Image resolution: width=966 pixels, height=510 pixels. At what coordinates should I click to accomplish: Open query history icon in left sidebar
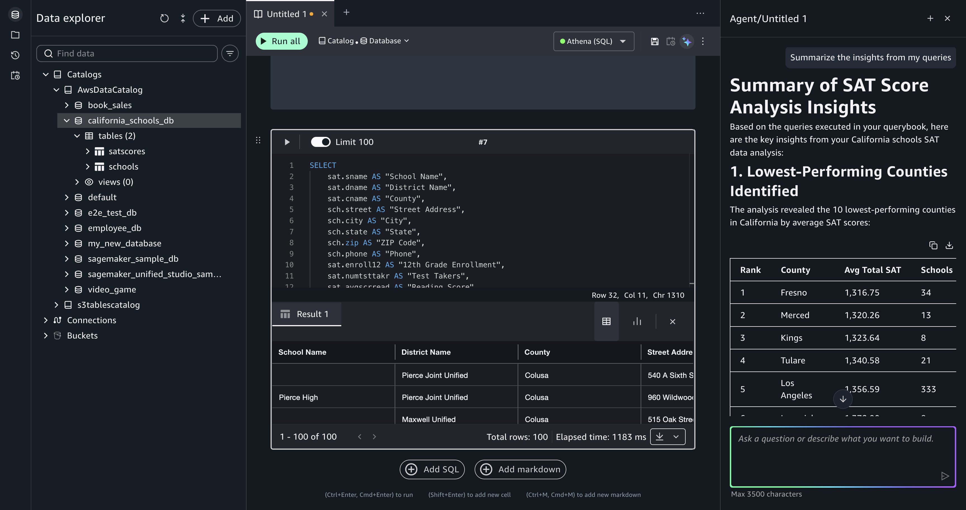point(15,55)
